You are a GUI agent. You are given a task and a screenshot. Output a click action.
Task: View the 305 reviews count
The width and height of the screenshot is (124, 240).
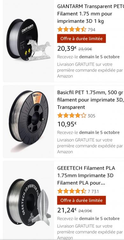(x=91, y=116)
